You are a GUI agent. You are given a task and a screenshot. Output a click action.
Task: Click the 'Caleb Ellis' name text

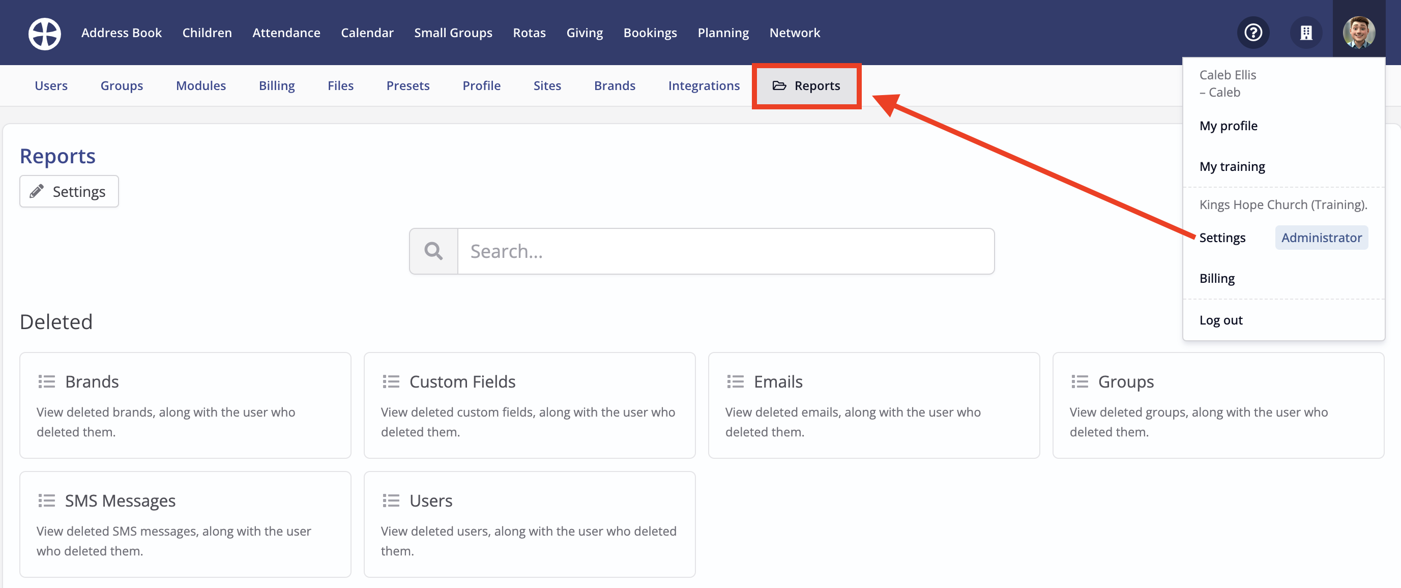point(1228,75)
